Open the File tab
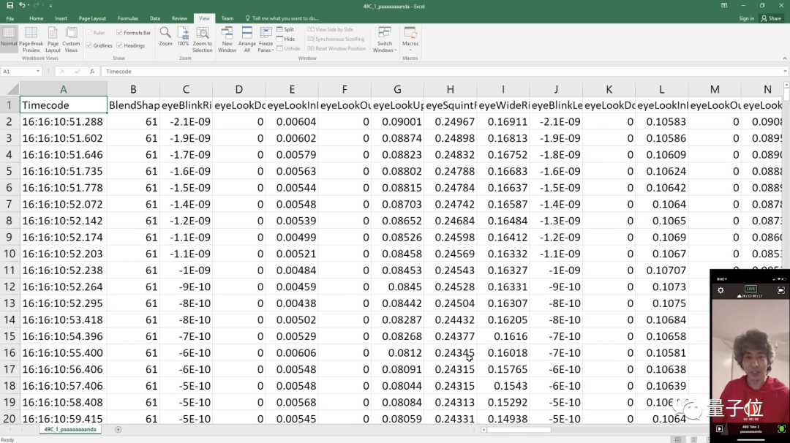790x443 pixels. click(x=10, y=18)
